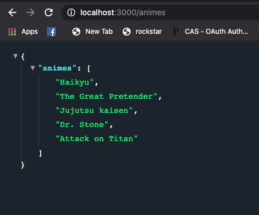Open the New Tab bookmark

[x=99, y=32]
